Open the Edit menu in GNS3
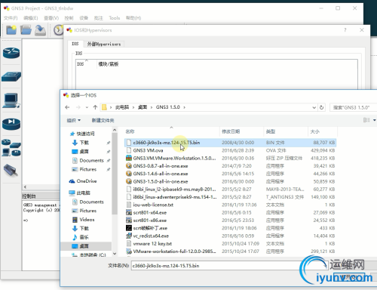 (x=31, y=18)
